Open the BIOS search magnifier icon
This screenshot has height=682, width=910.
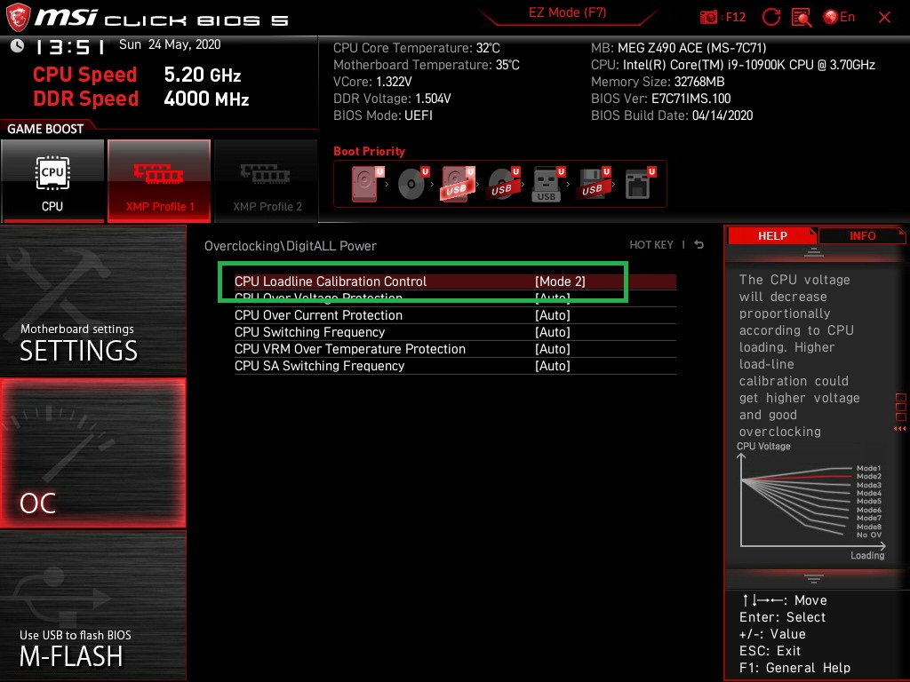802,18
